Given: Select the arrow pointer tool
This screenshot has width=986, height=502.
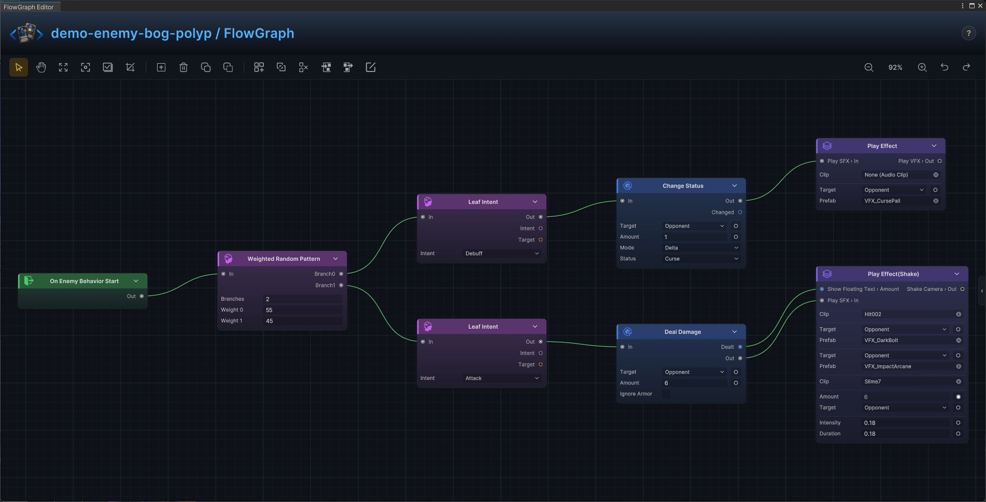Looking at the screenshot, I should click(19, 67).
